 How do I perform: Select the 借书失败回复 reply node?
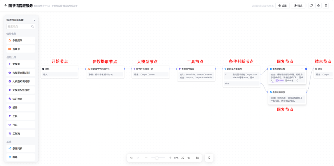[287, 97]
